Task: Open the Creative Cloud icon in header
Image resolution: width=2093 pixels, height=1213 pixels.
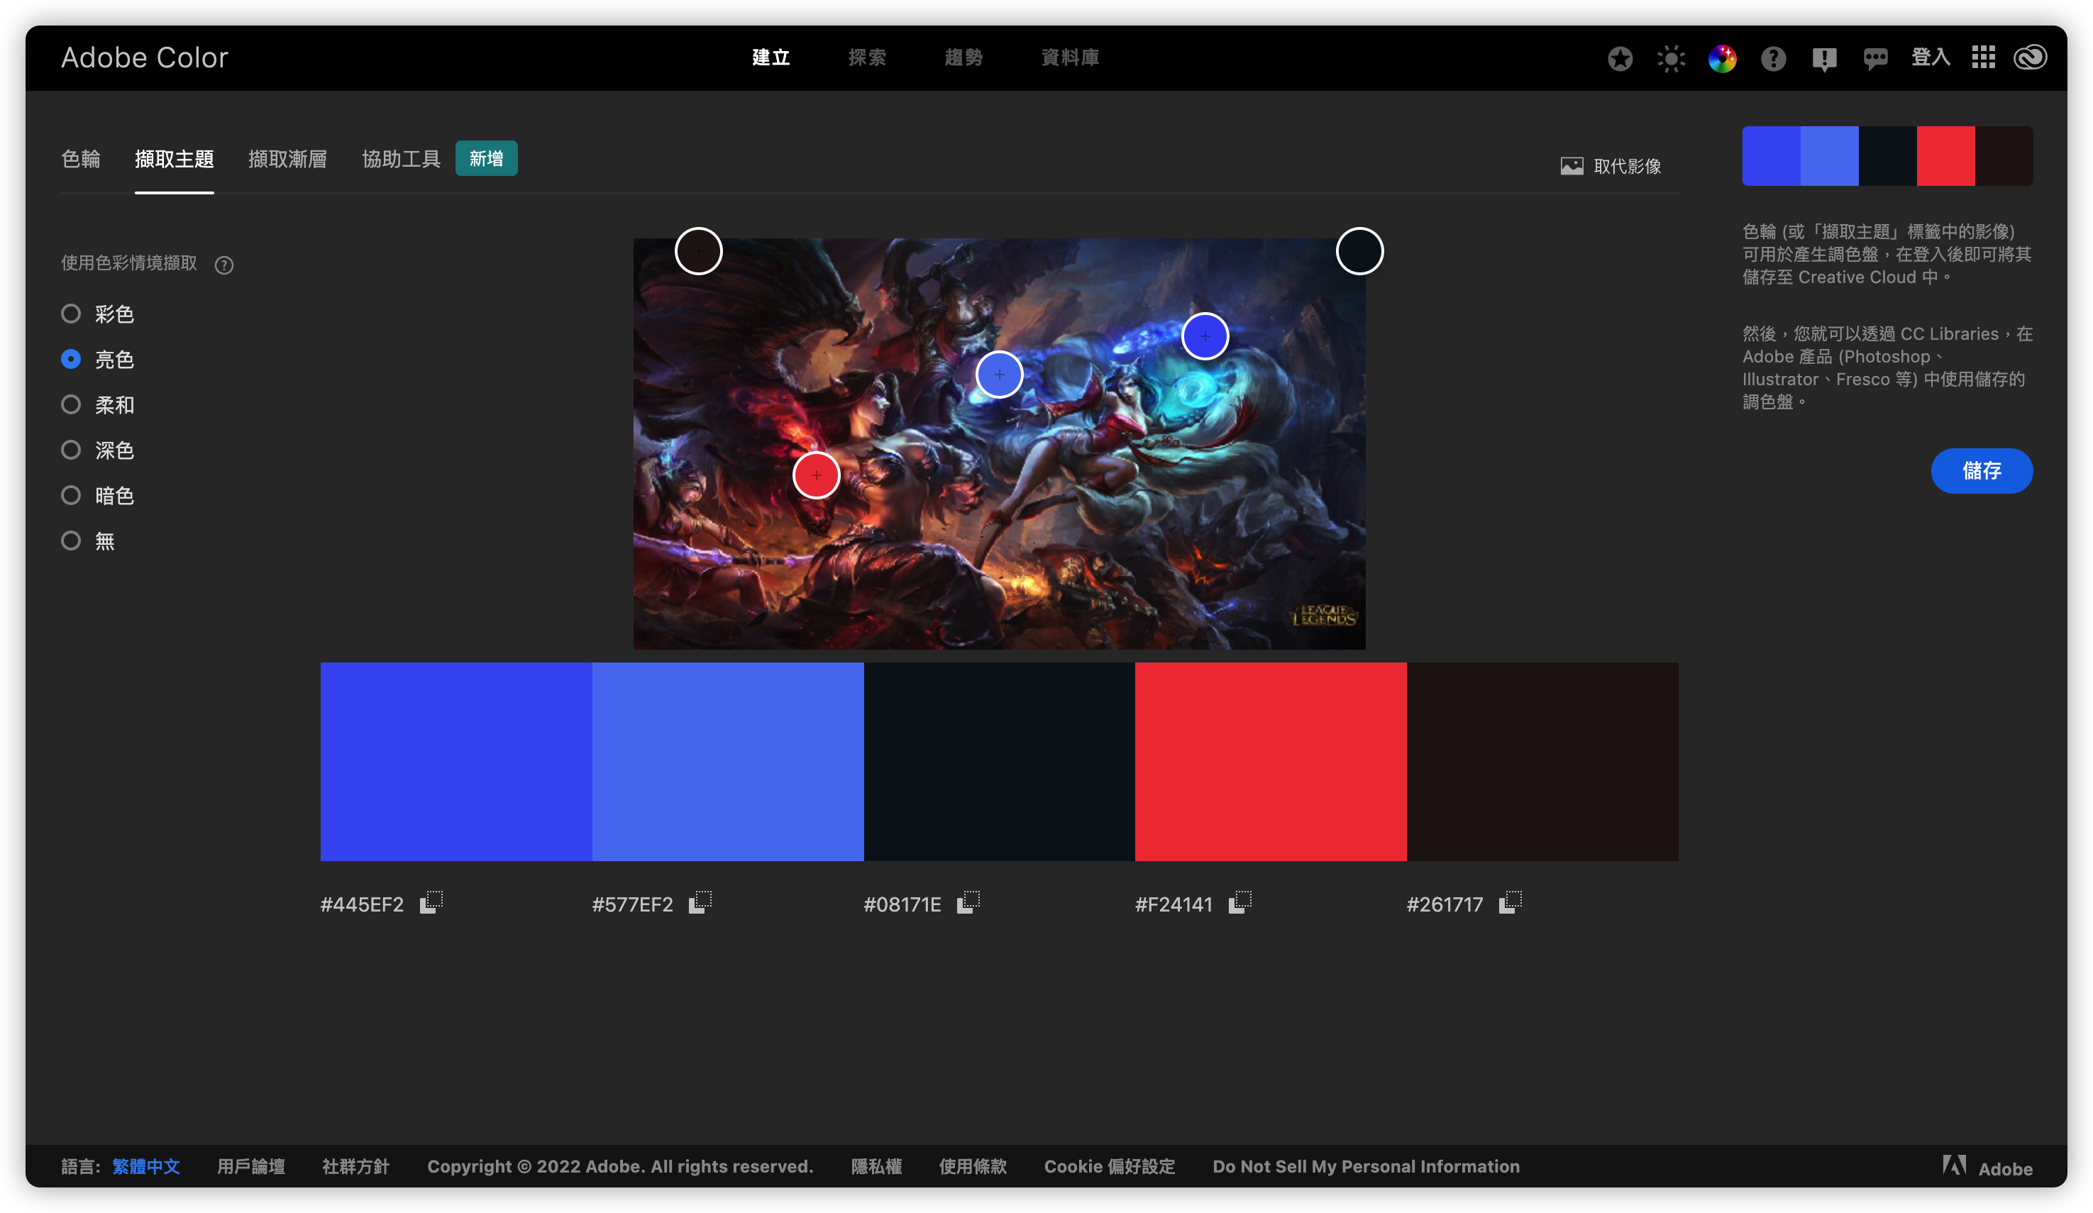Action: pyautogui.click(x=2030, y=57)
